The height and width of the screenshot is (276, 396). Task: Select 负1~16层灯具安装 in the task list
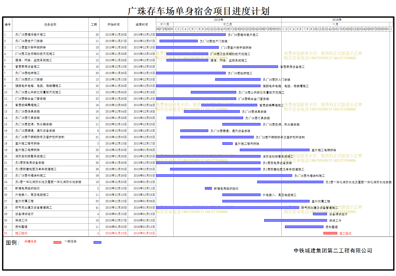pos(27,118)
